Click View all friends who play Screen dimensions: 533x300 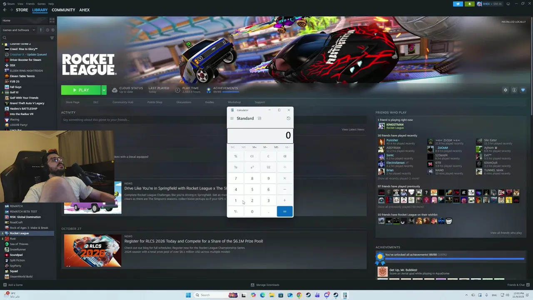click(506, 233)
